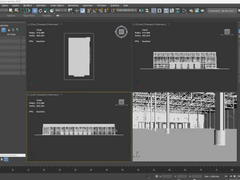
Task: Open Schematic View icon
Action: pyautogui.click(x=177, y=10)
